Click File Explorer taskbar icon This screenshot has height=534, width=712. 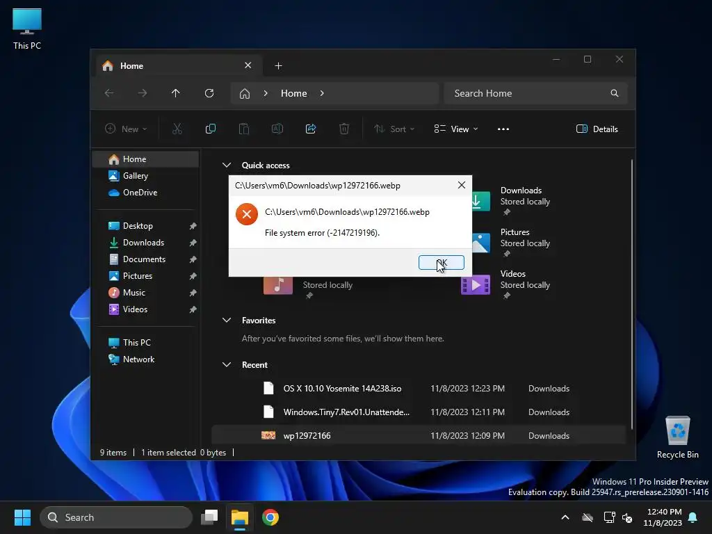[240, 517]
